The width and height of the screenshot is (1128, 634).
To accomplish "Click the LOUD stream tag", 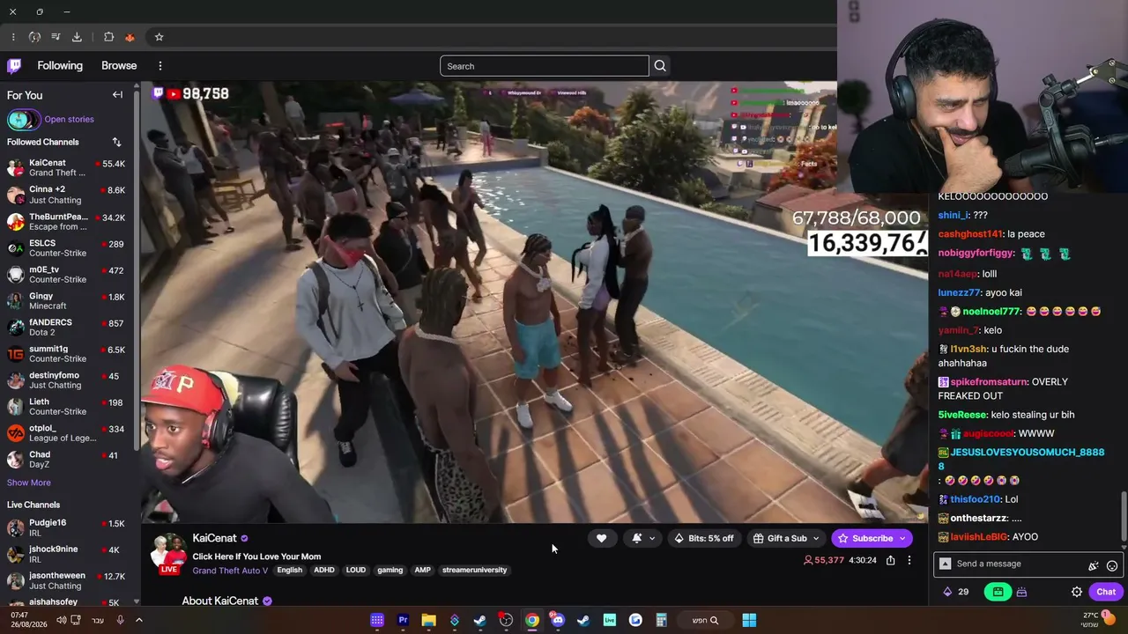I will click(355, 570).
